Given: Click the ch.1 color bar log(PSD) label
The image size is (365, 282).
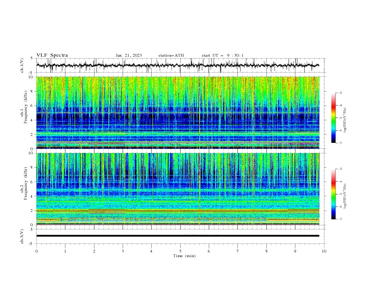Looking at the screenshot, I should pyautogui.click(x=345, y=120).
